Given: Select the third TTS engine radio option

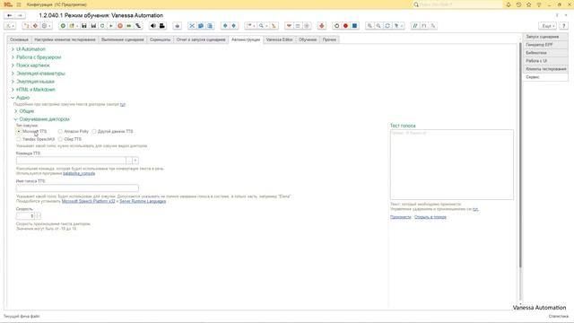Looking at the screenshot, I should [94, 131].
